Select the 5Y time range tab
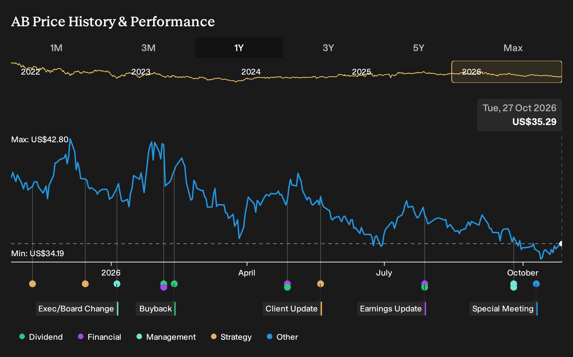The height and width of the screenshot is (357, 573). 419,48
